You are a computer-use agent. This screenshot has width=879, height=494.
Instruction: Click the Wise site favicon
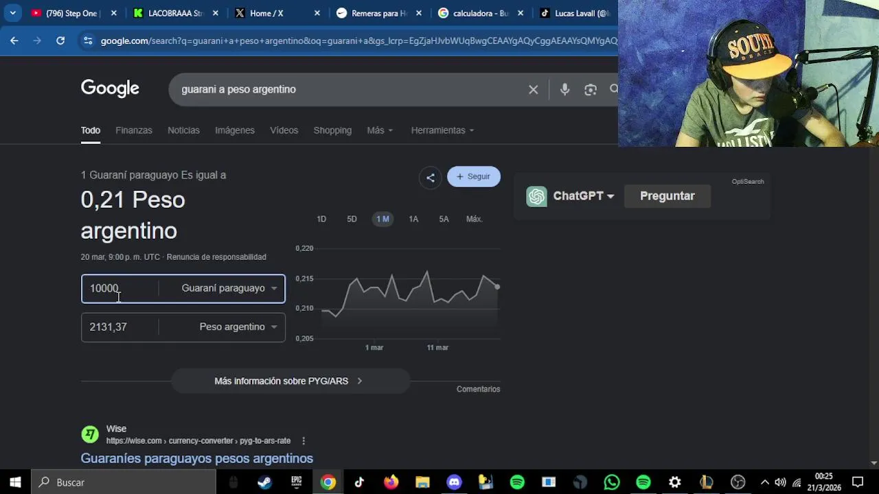(90, 434)
